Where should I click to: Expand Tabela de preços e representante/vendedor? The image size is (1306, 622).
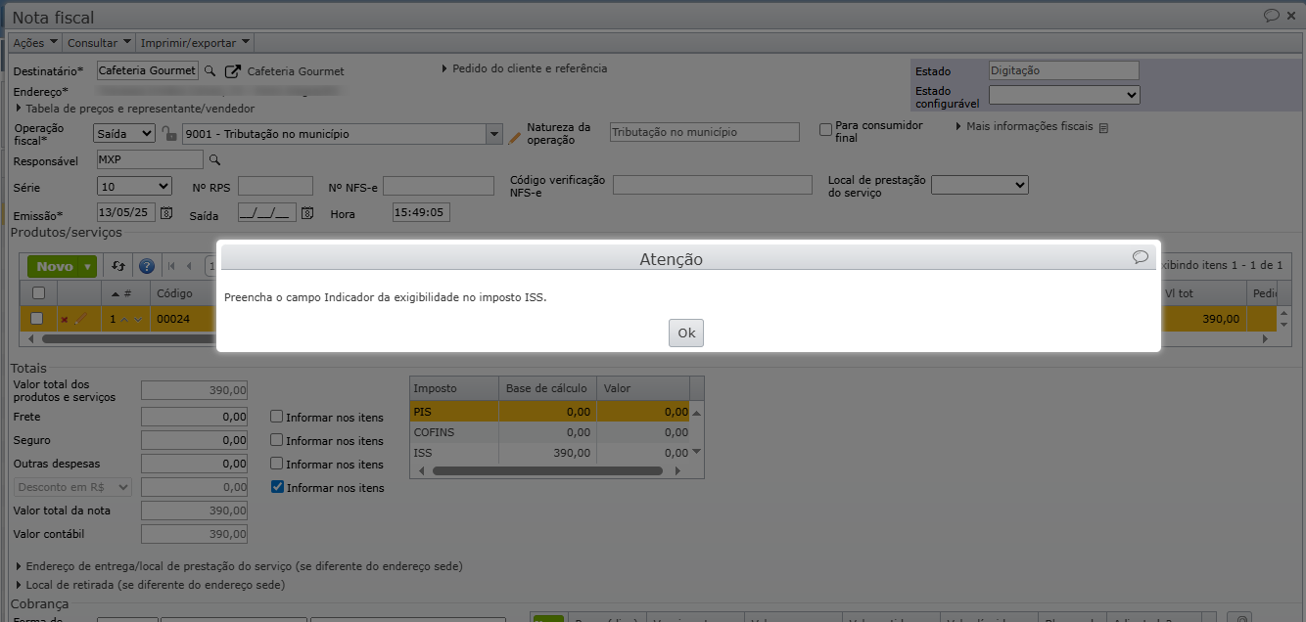click(135, 109)
